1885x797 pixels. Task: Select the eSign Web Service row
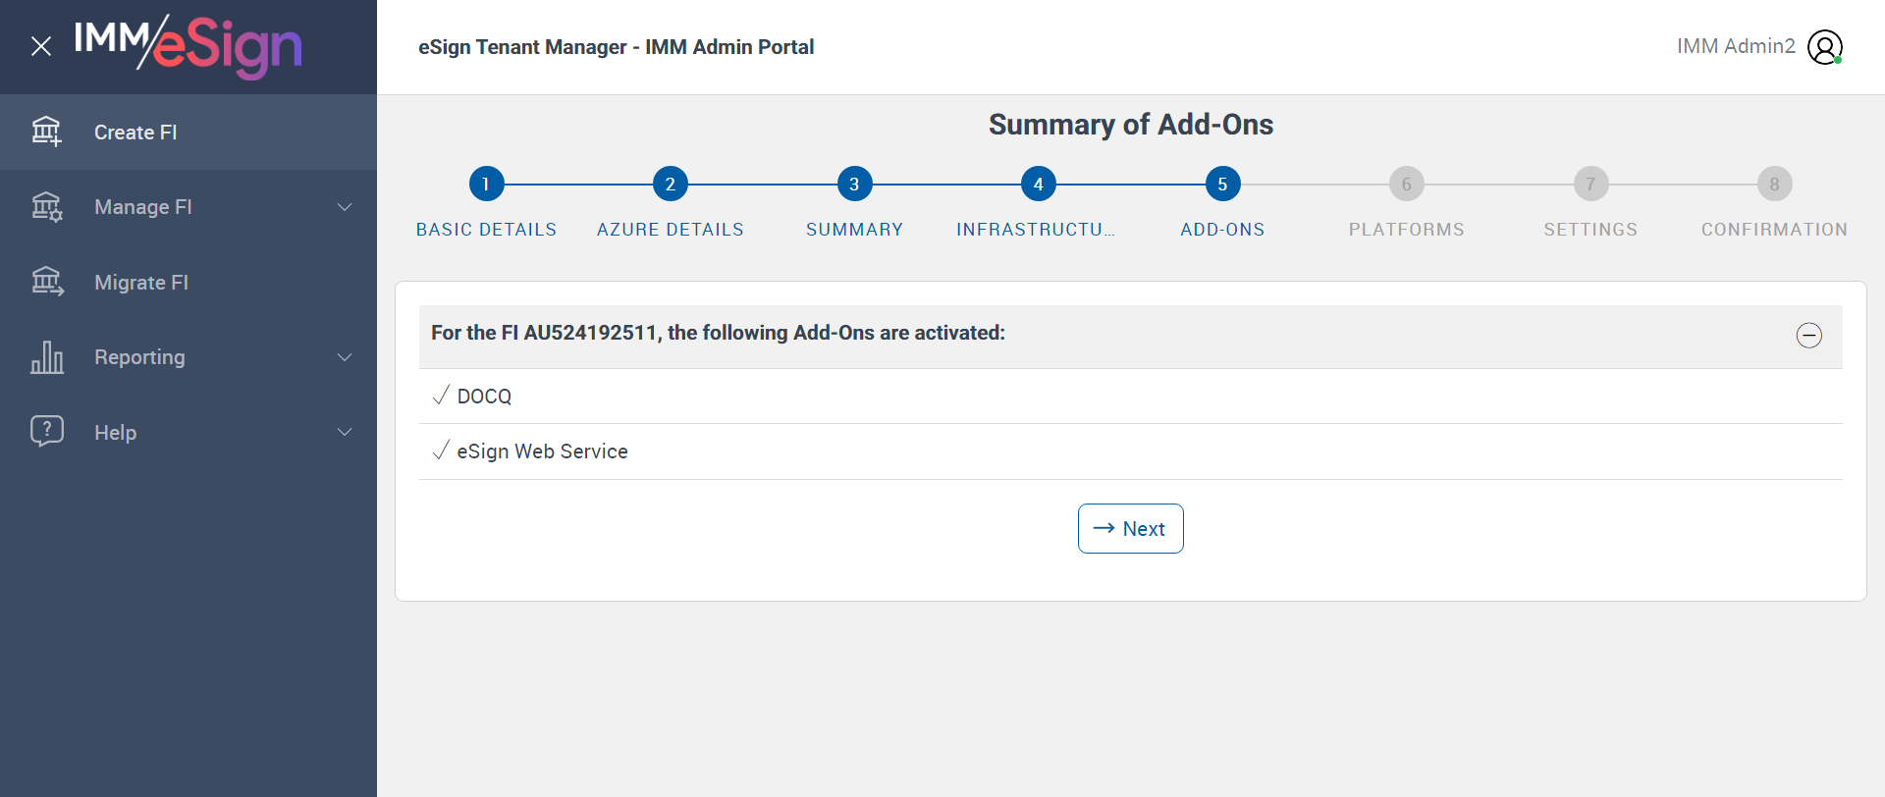click(542, 452)
